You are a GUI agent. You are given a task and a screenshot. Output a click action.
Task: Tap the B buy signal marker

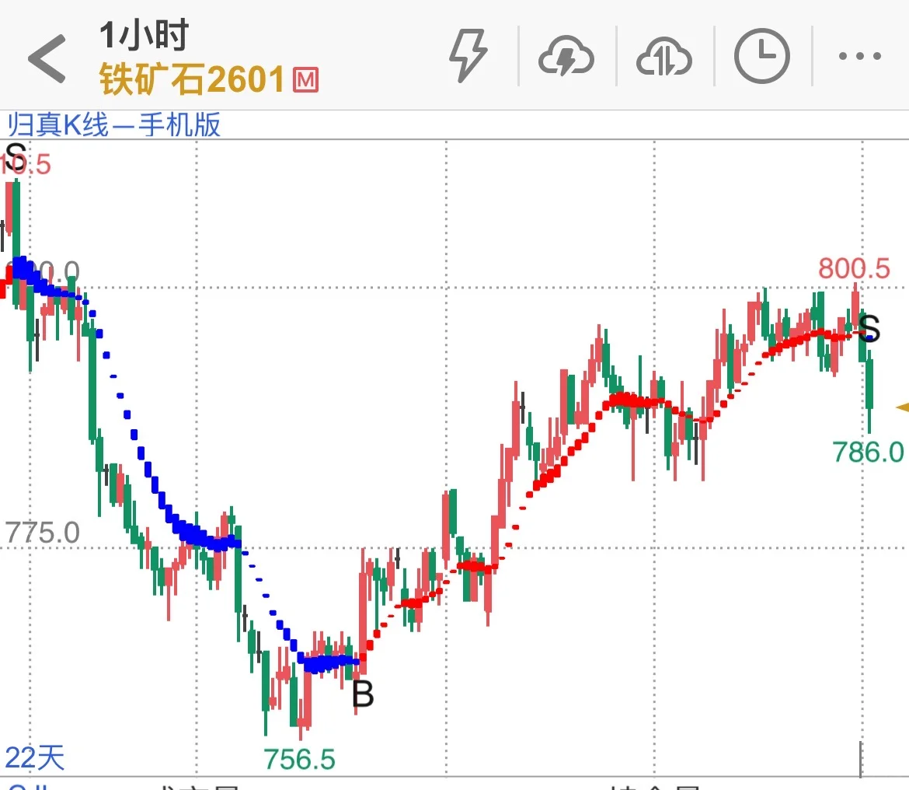coord(363,694)
